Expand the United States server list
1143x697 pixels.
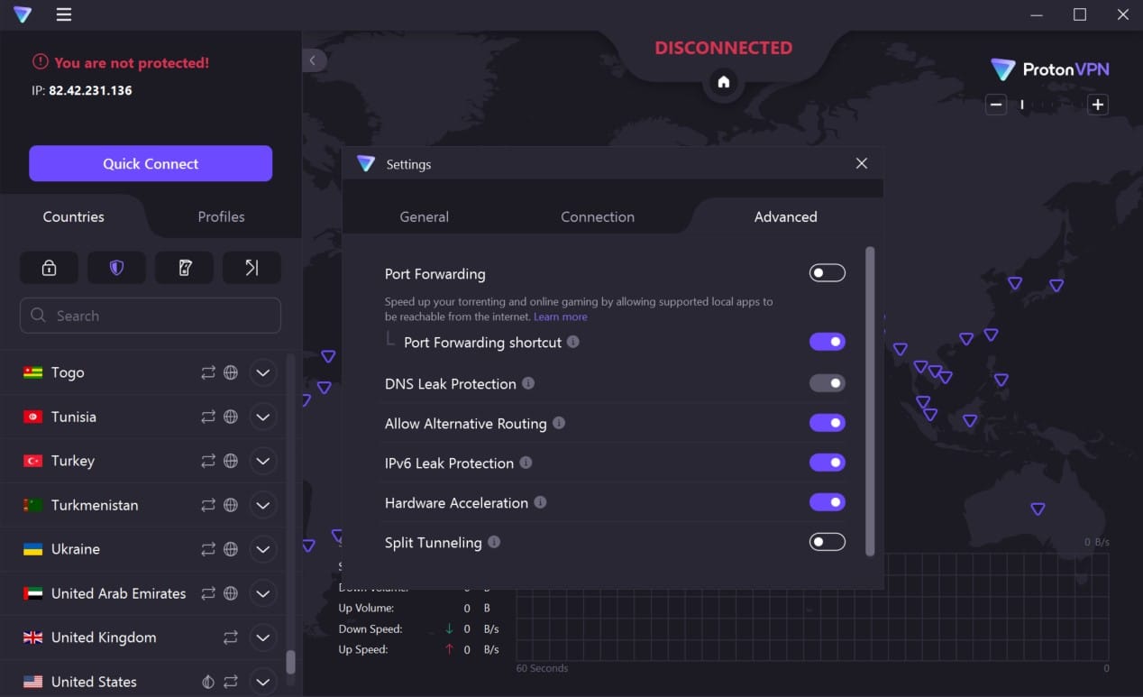[x=262, y=682]
